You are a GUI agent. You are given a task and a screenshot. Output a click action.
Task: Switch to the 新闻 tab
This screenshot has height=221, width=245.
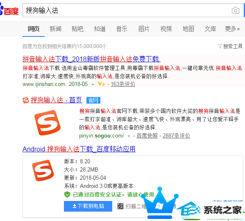click(55, 29)
